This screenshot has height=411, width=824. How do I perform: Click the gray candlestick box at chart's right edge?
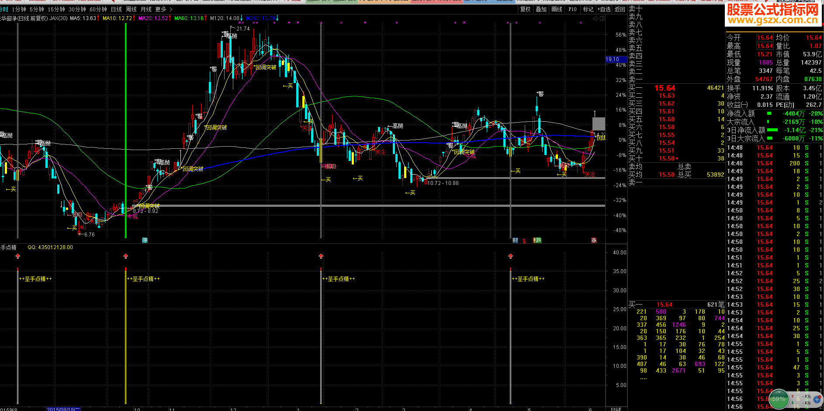599,124
